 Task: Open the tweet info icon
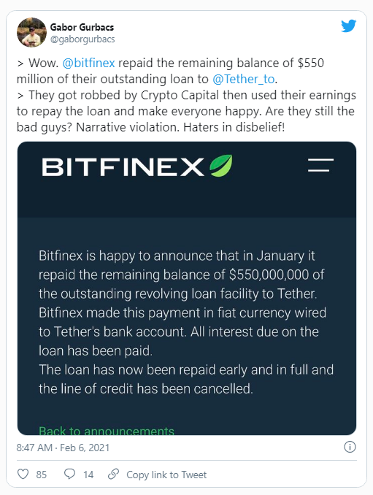[x=350, y=447]
